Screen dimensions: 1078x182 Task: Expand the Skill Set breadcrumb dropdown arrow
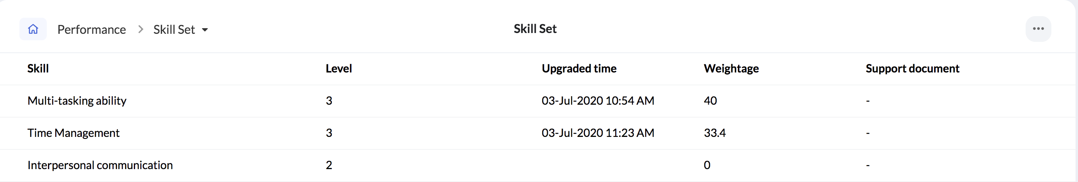tap(205, 30)
